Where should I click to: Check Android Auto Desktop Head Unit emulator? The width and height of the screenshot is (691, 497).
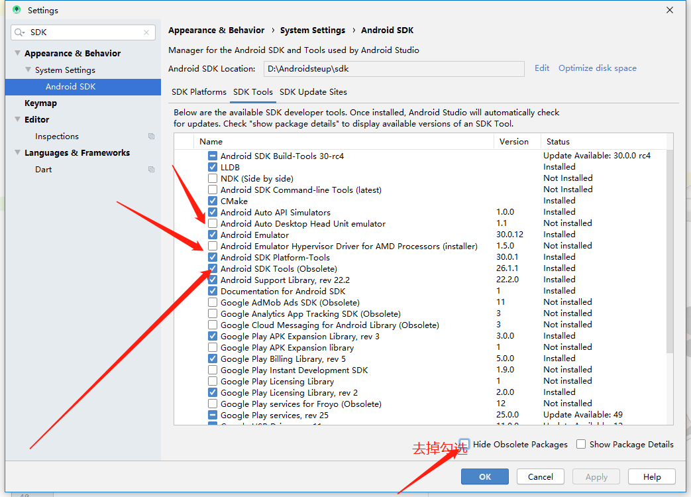click(213, 223)
